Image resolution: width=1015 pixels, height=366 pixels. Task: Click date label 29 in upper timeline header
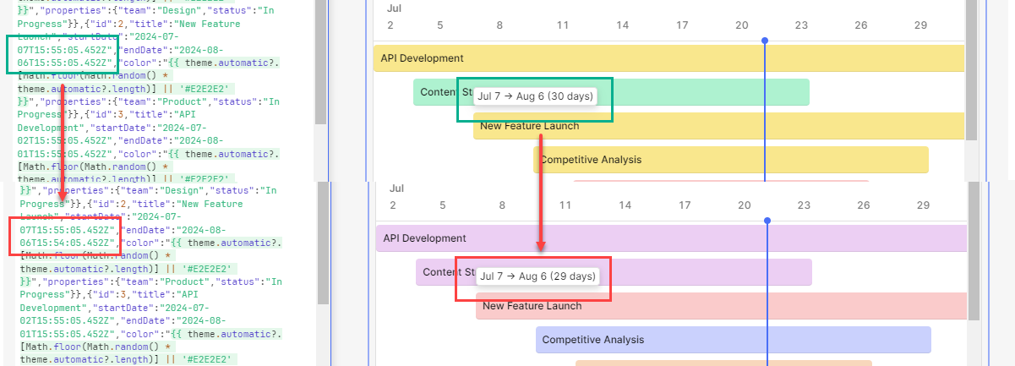click(920, 25)
